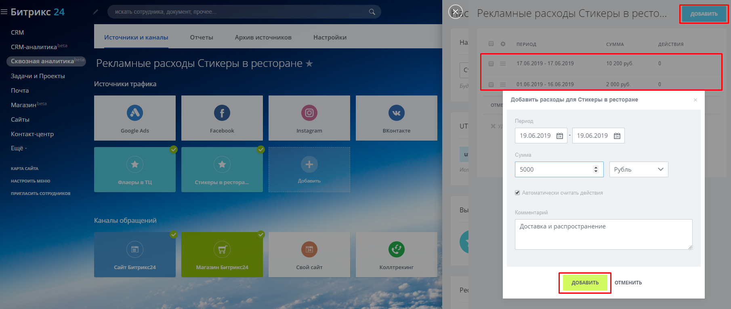The width and height of the screenshot is (731, 309).
Task: Open the Флаеры в ТЦ source tile
Action: tap(135, 170)
